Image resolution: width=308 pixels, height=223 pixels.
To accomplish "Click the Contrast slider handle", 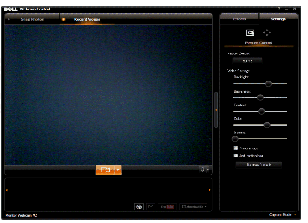I will (261, 111).
